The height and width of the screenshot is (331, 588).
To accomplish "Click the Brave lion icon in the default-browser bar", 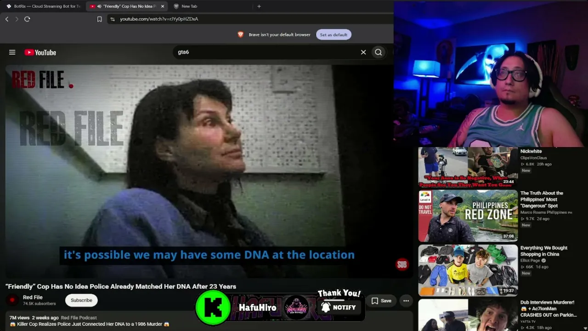I will click(240, 34).
